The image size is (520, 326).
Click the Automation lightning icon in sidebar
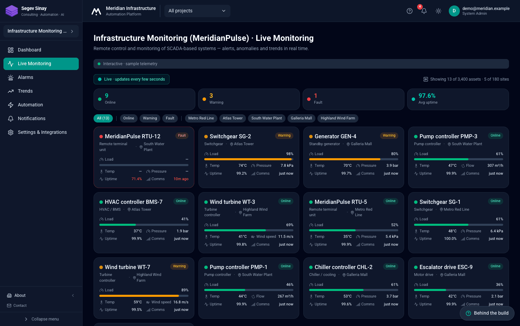(x=11, y=105)
